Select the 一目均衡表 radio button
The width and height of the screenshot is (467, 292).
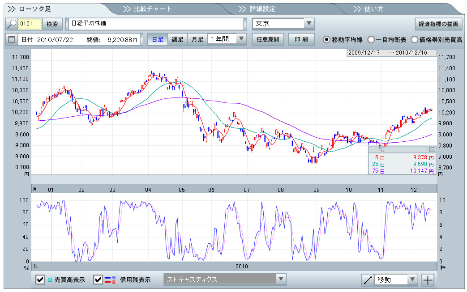point(371,39)
